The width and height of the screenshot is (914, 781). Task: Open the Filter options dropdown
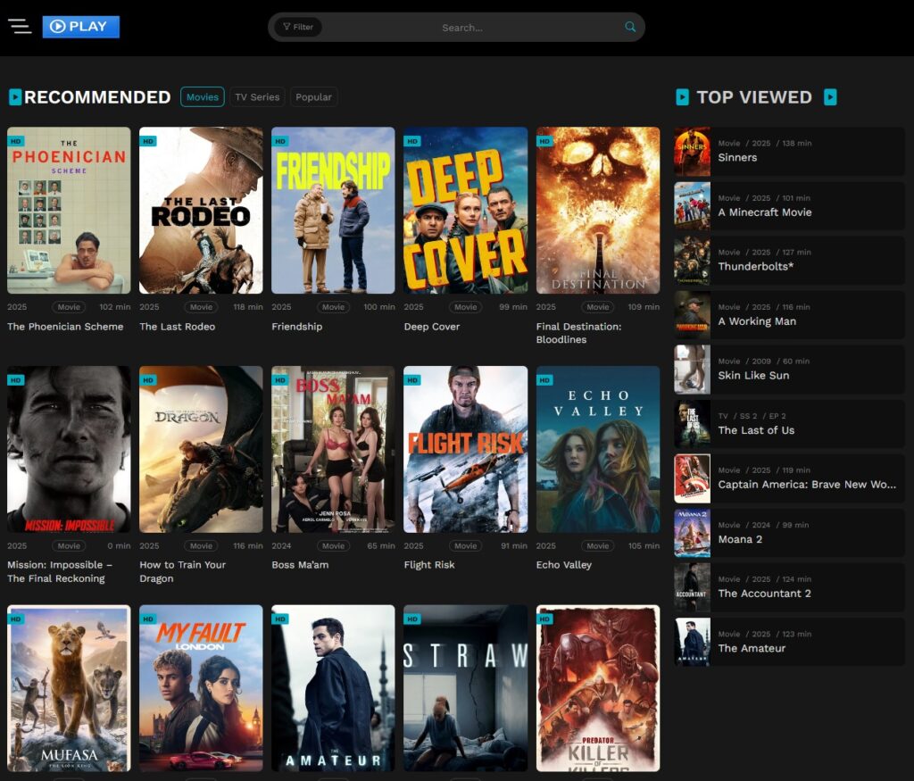click(x=297, y=27)
